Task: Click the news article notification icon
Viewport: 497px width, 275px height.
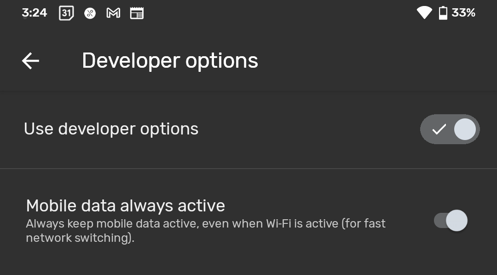Action: [137, 12]
